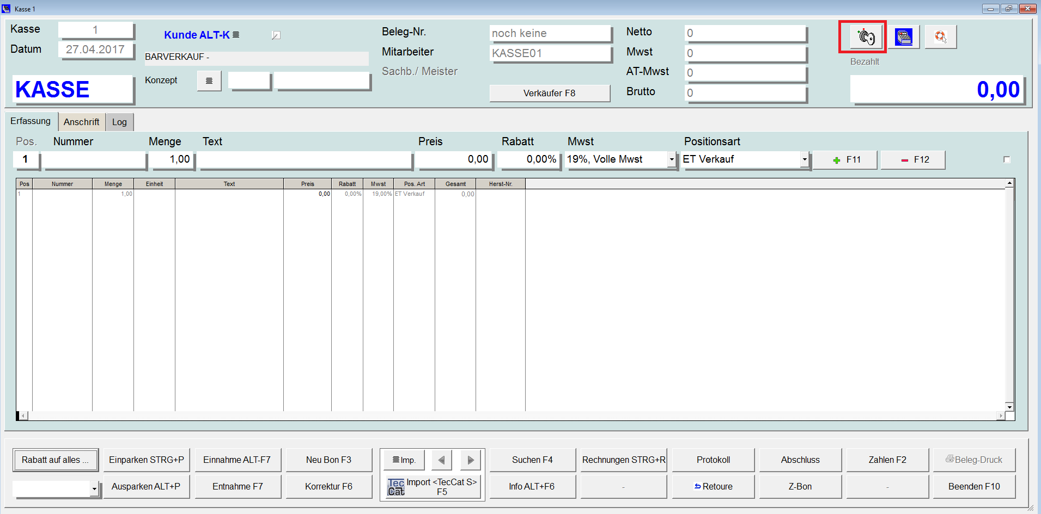Switch to the Log tab

point(119,122)
